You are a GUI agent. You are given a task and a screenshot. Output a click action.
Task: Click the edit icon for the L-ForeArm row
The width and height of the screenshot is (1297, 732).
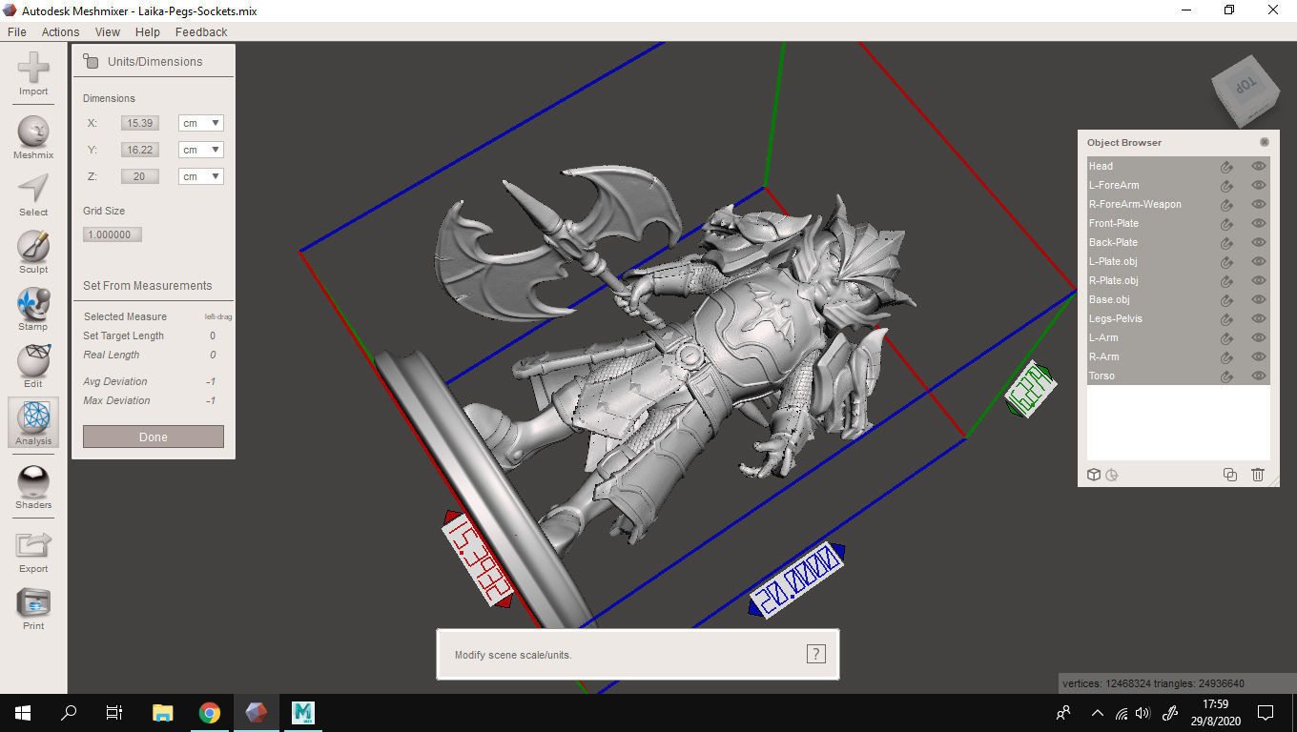(x=1226, y=185)
